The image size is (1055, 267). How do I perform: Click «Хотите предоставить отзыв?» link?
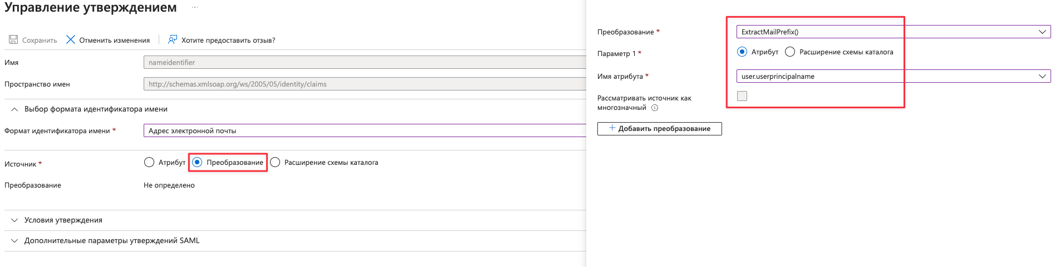pyautogui.click(x=228, y=41)
